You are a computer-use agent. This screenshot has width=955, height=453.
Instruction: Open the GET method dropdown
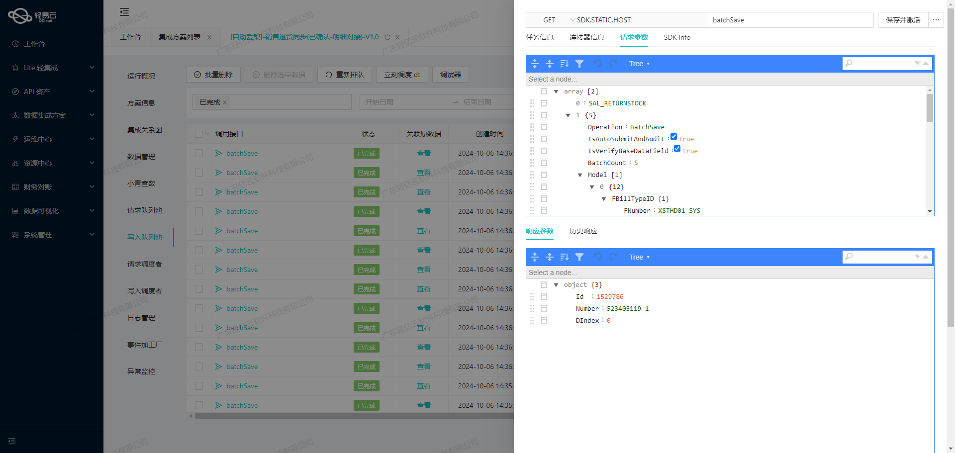(x=549, y=20)
